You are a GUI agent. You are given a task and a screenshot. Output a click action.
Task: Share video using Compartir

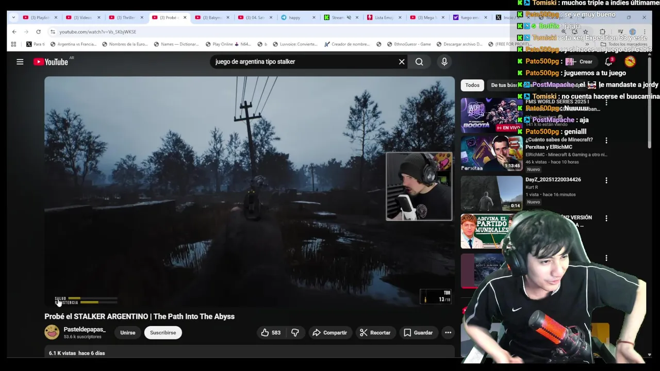330,333
